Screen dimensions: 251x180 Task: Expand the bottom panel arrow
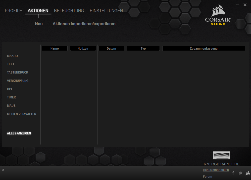coord(3,170)
